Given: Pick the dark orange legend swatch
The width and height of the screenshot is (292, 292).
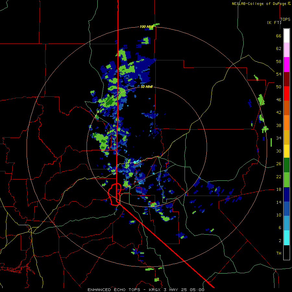Looking at the screenshot, I should click(x=286, y=108).
